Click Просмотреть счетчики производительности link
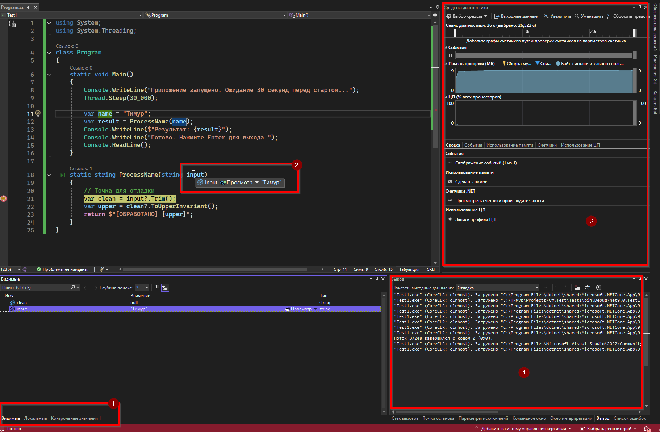Image resolution: width=660 pixels, height=432 pixels. [500, 201]
